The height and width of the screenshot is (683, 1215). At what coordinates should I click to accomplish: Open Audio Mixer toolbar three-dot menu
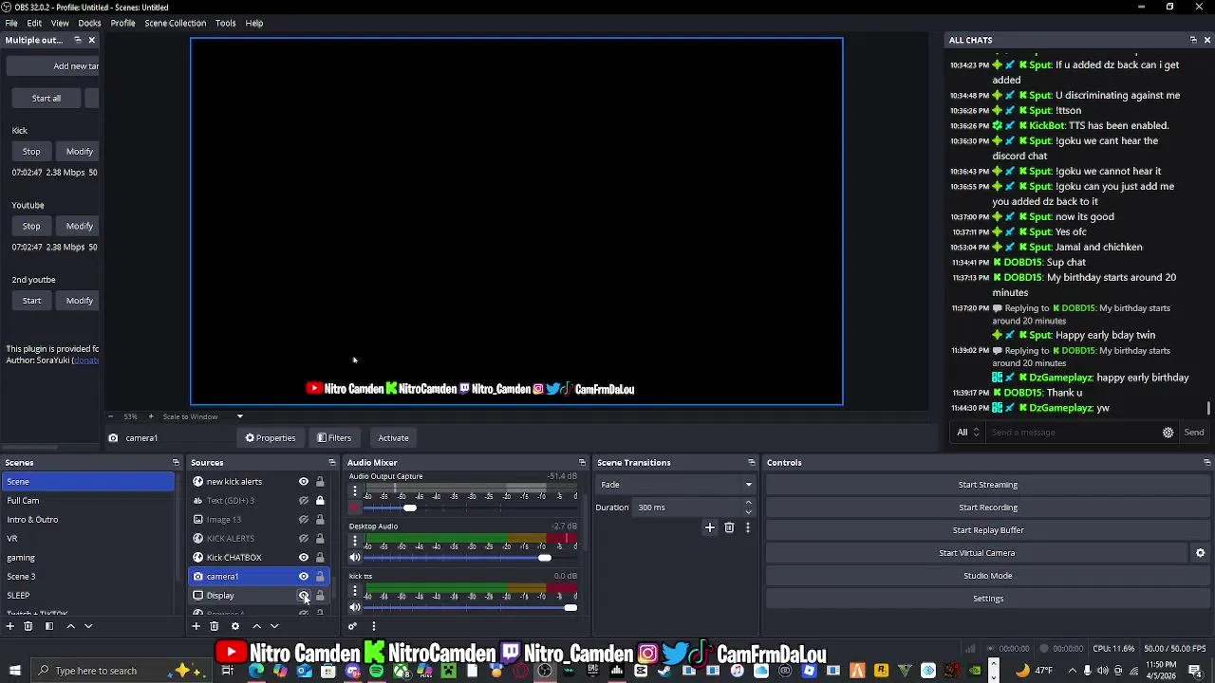pyautogui.click(x=373, y=626)
